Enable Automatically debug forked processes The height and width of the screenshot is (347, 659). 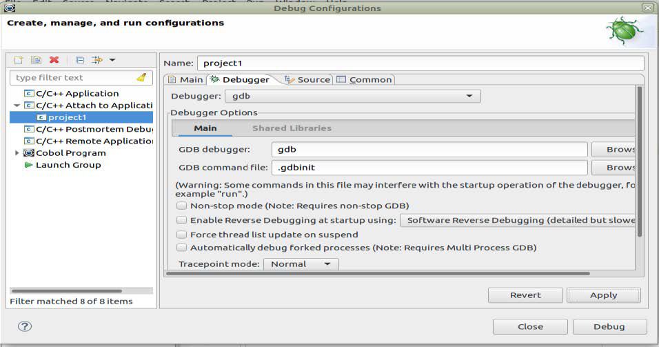point(181,248)
